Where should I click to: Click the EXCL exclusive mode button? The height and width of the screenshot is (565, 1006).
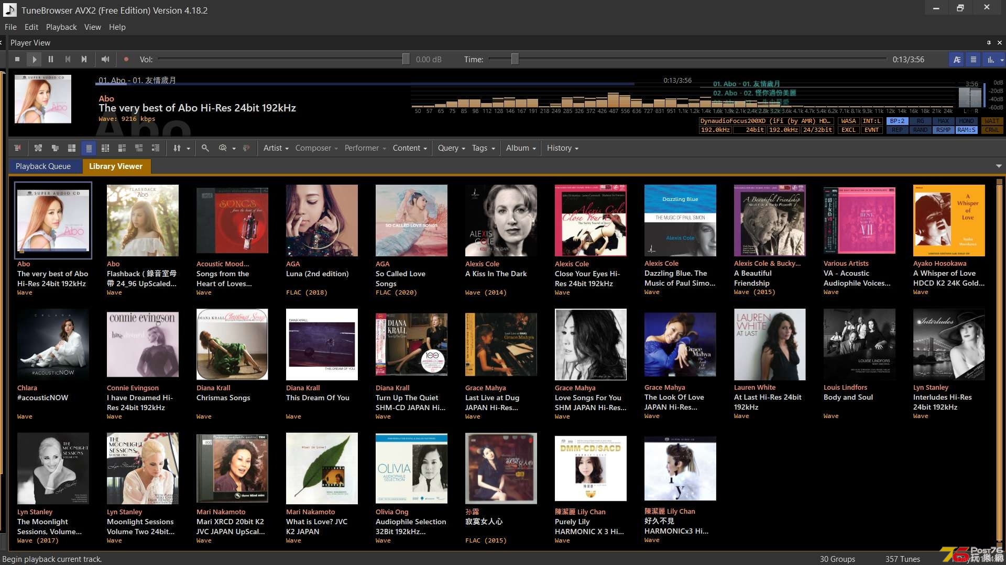pyautogui.click(x=848, y=130)
